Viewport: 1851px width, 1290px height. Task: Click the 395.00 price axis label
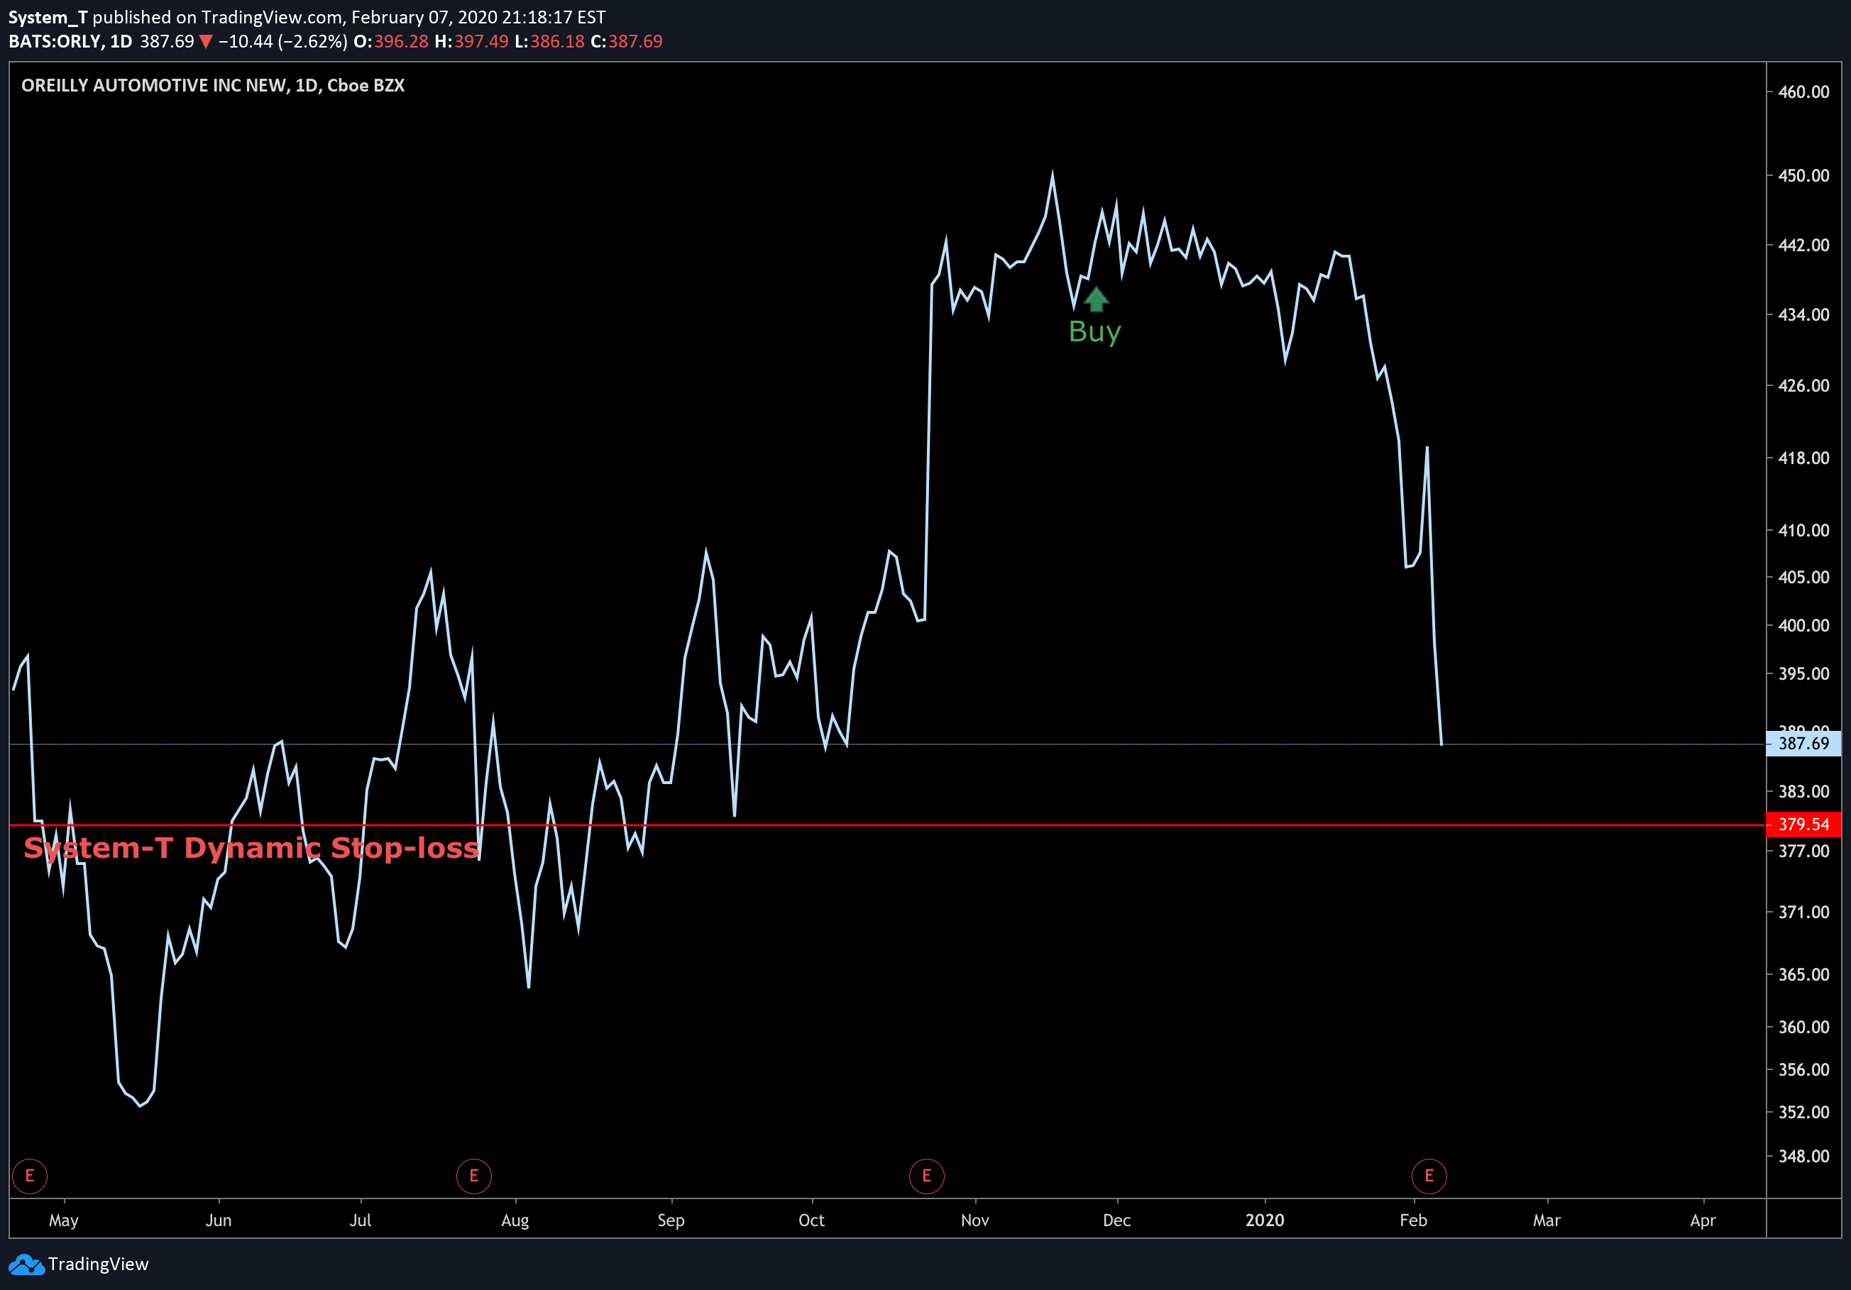pyautogui.click(x=1804, y=674)
